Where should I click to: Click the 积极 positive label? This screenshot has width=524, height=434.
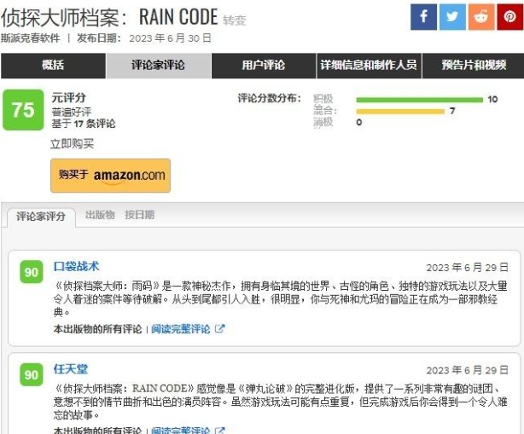[x=323, y=99]
